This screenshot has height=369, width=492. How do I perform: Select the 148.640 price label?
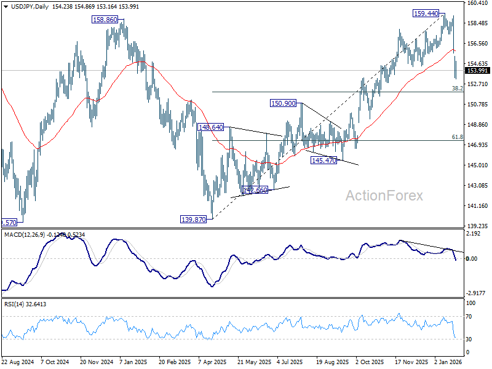pos(210,127)
